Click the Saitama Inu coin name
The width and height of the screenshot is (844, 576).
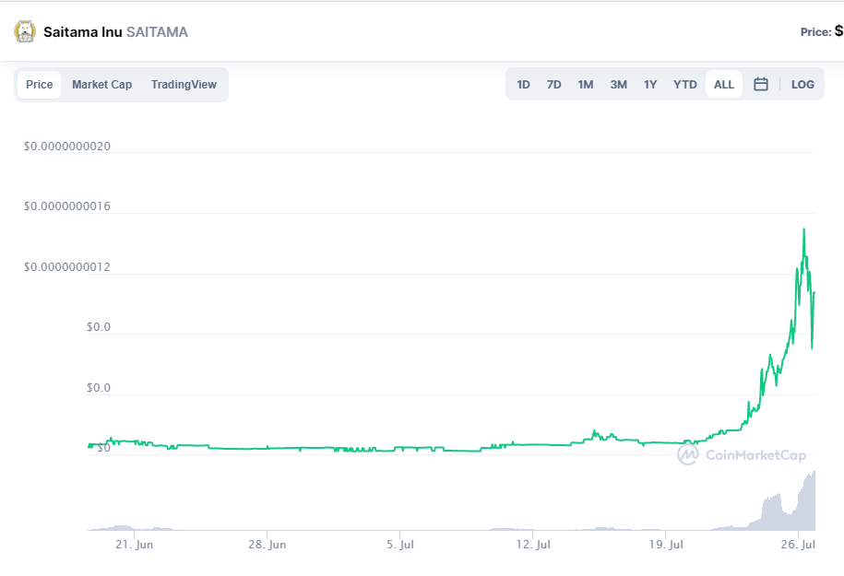click(x=83, y=32)
